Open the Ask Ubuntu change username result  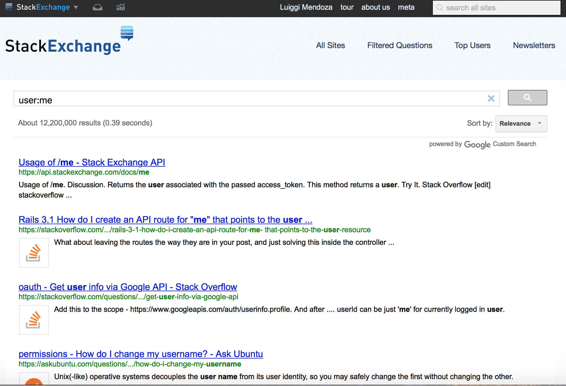click(x=141, y=354)
